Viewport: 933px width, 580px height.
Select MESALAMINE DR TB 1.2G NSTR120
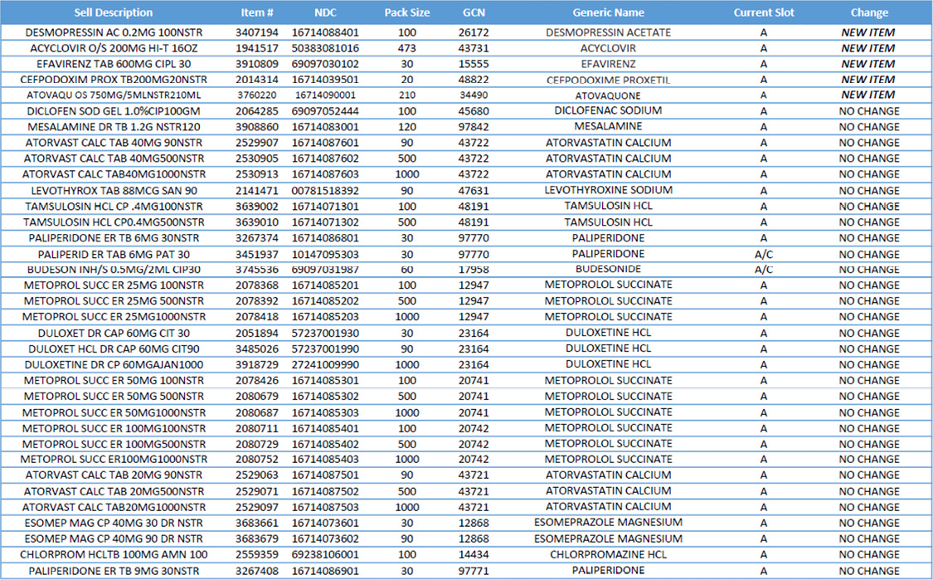tap(113, 127)
